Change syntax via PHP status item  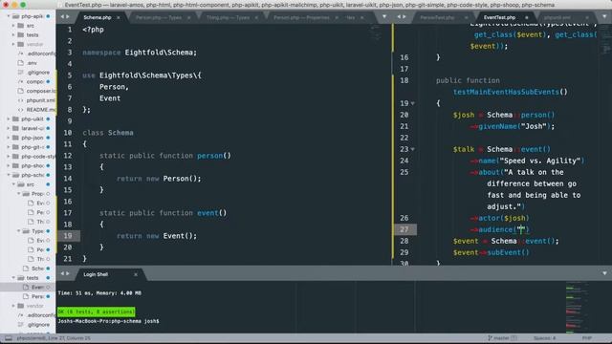coord(587,338)
